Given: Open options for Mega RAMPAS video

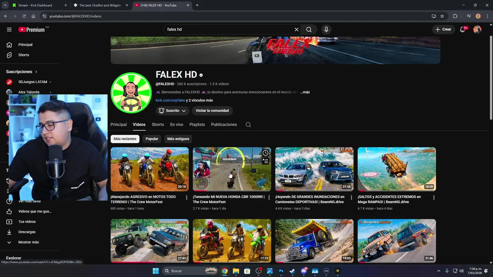Looking at the screenshot, I should (434, 197).
